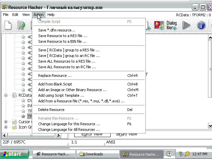The height and width of the screenshot is (159, 212).
Task: Click the Icon Group folder icon
Action: (14, 127)
